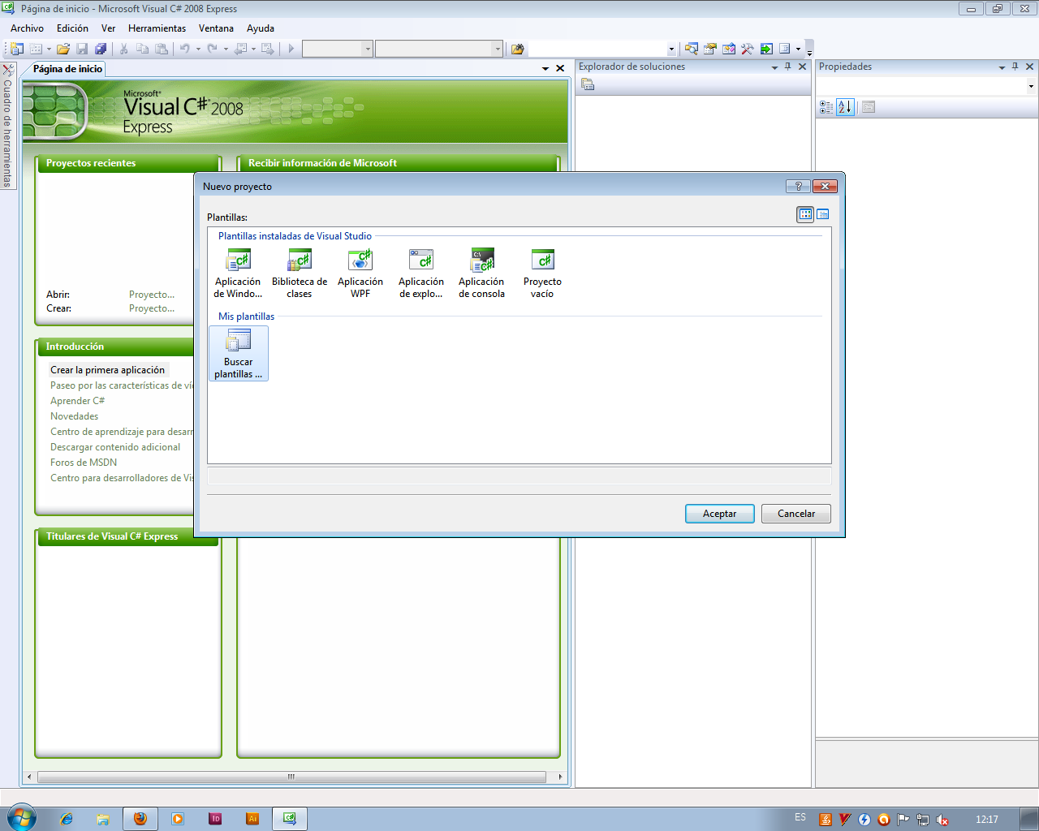The height and width of the screenshot is (831, 1039).
Task: Click the Navigate Forward toolbar icon
Action: 268,49
